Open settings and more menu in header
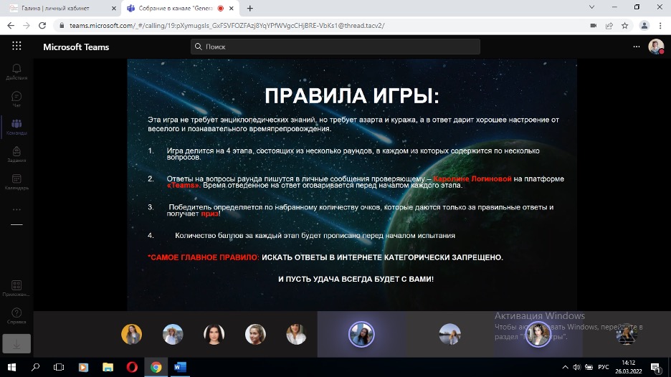This screenshot has height=377, width=671. [x=636, y=47]
